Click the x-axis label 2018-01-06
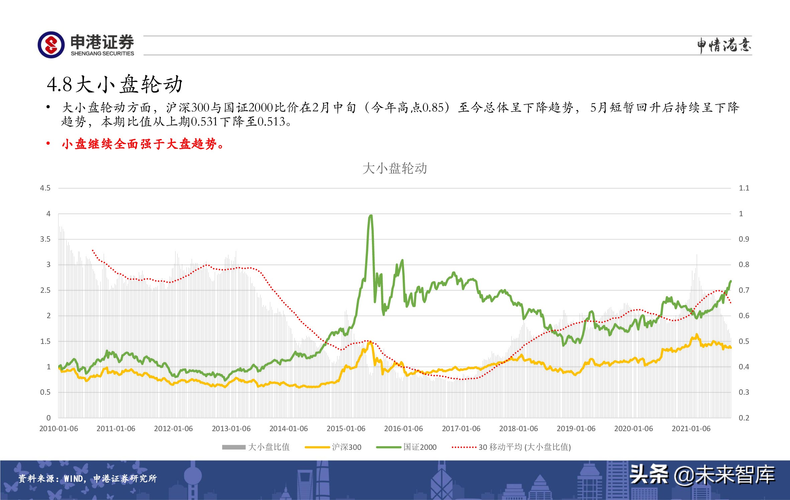This screenshot has height=500, width=790. 518,428
